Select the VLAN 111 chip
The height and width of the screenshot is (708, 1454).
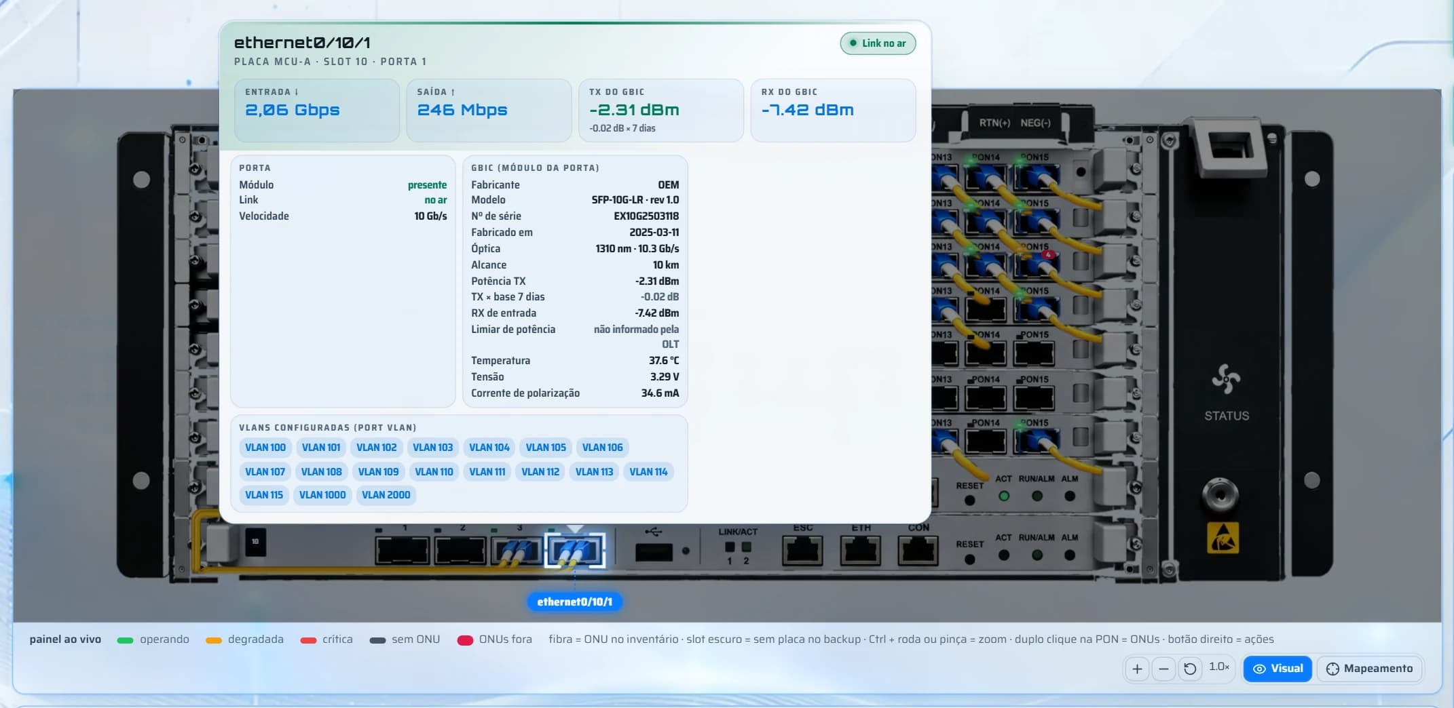click(x=487, y=472)
